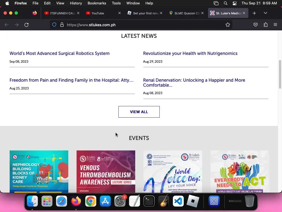Screen dimensions: 282x212
Task: Open a new tab with the plus button
Action: [254, 13]
